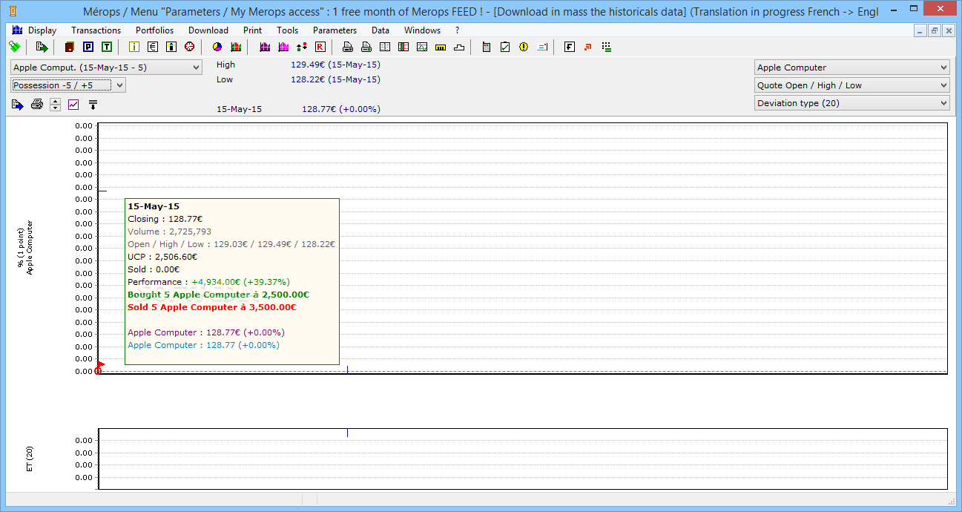Click the first magenta histogram icon

click(x=264, y=47)
